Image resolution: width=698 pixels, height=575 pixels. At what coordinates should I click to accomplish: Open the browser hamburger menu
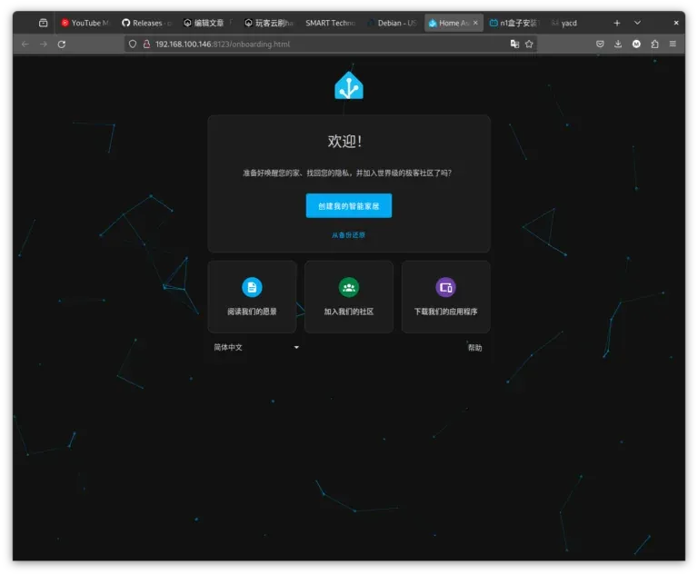click(x=673, y=44)
